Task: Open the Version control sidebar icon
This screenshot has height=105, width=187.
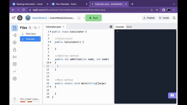Action: tap(15, 35)
